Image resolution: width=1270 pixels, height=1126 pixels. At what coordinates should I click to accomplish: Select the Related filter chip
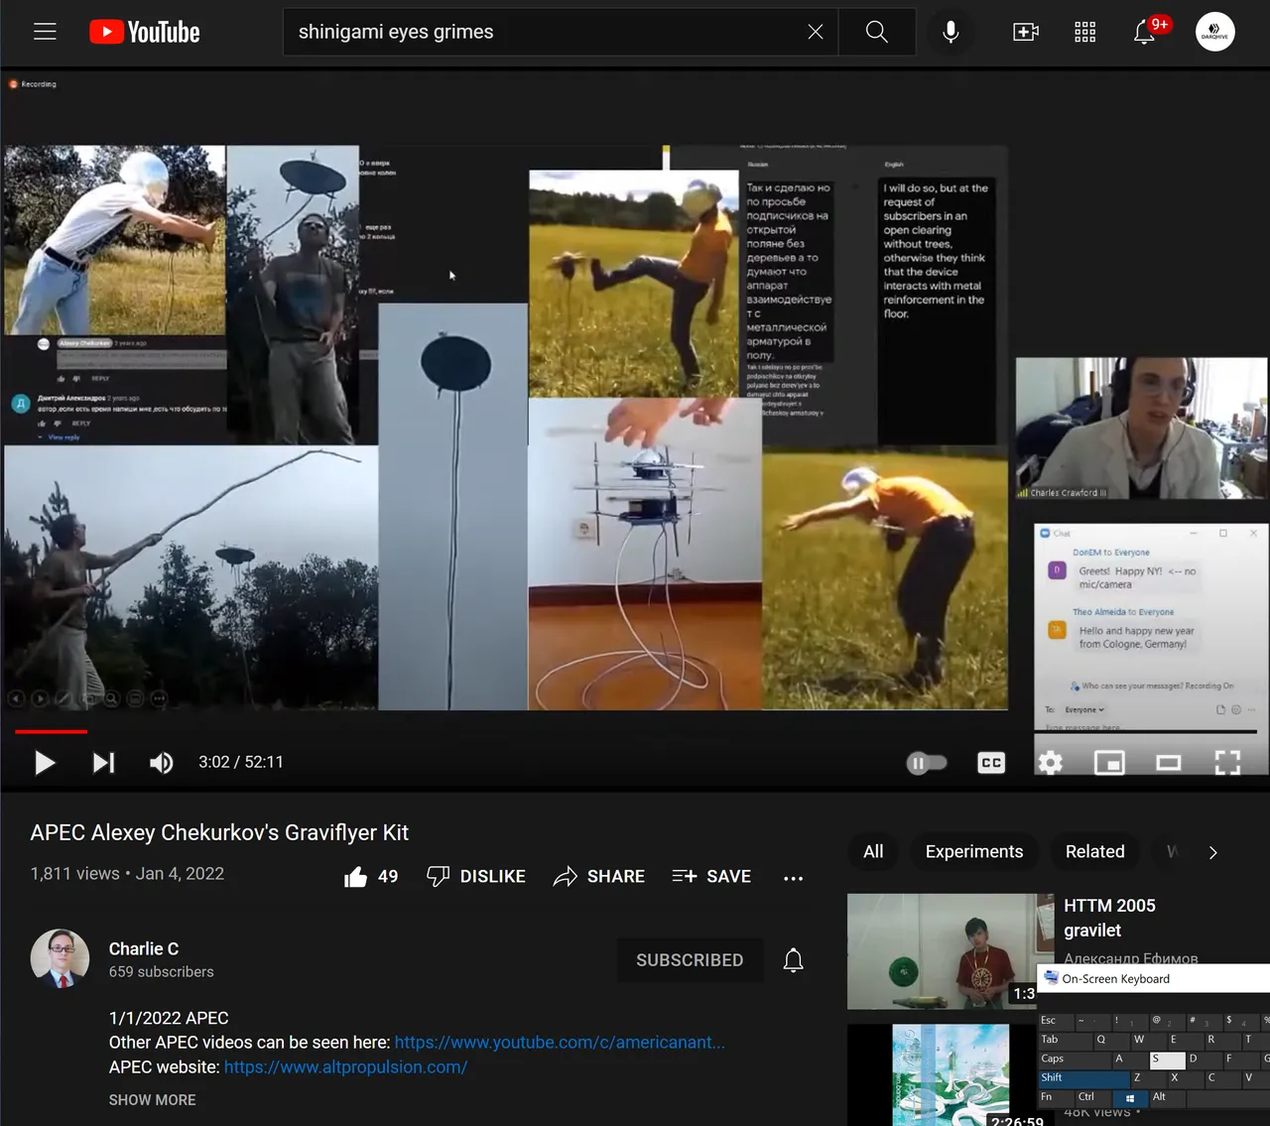(x=1095, y=851)
